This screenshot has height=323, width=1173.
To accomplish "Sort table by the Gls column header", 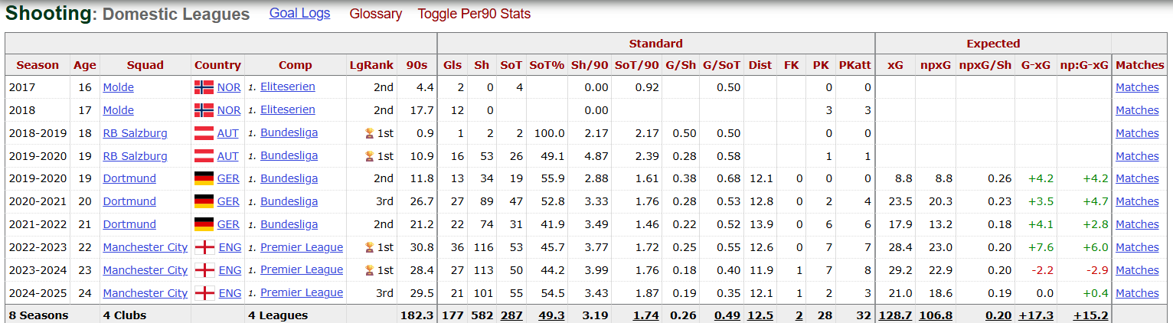I will pos(453,65).
